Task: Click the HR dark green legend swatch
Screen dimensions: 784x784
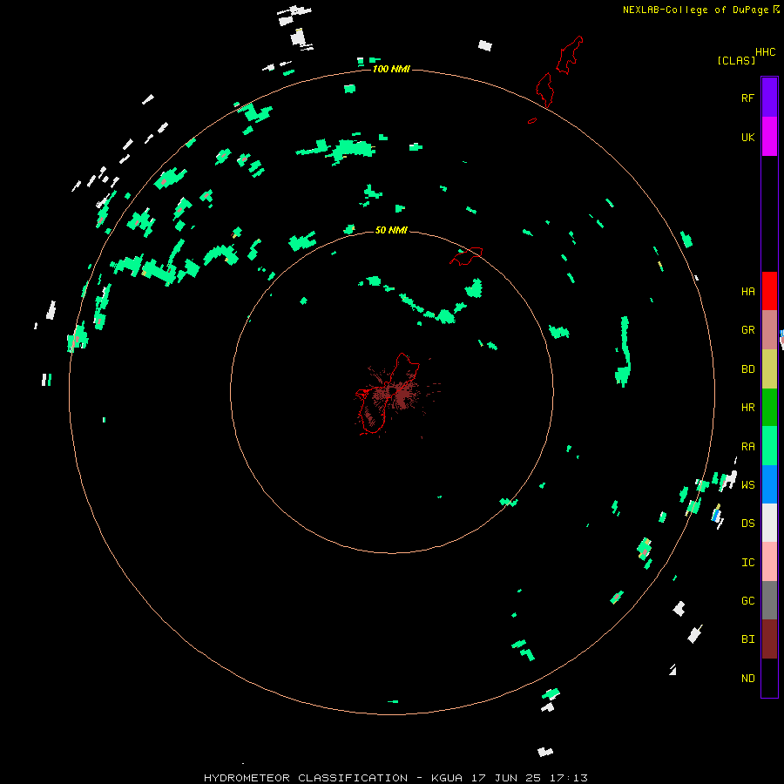Action: coord(769,408)
